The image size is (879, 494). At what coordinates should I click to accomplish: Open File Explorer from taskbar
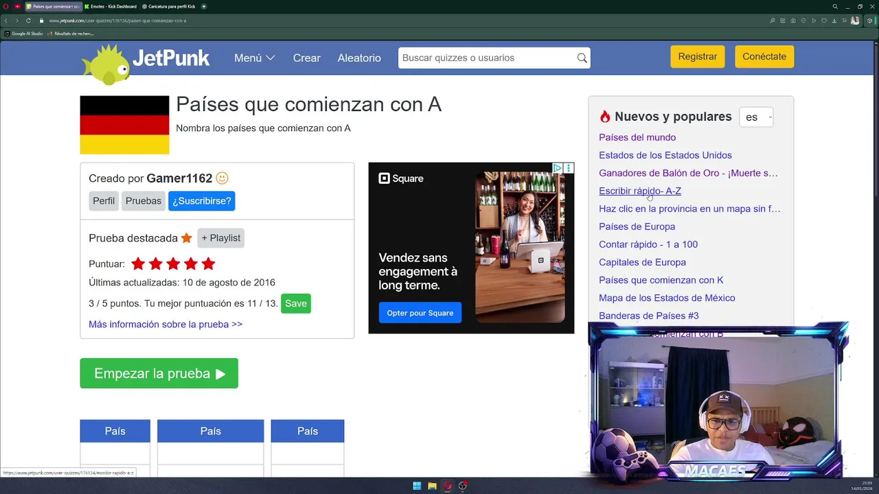(432, 486)
